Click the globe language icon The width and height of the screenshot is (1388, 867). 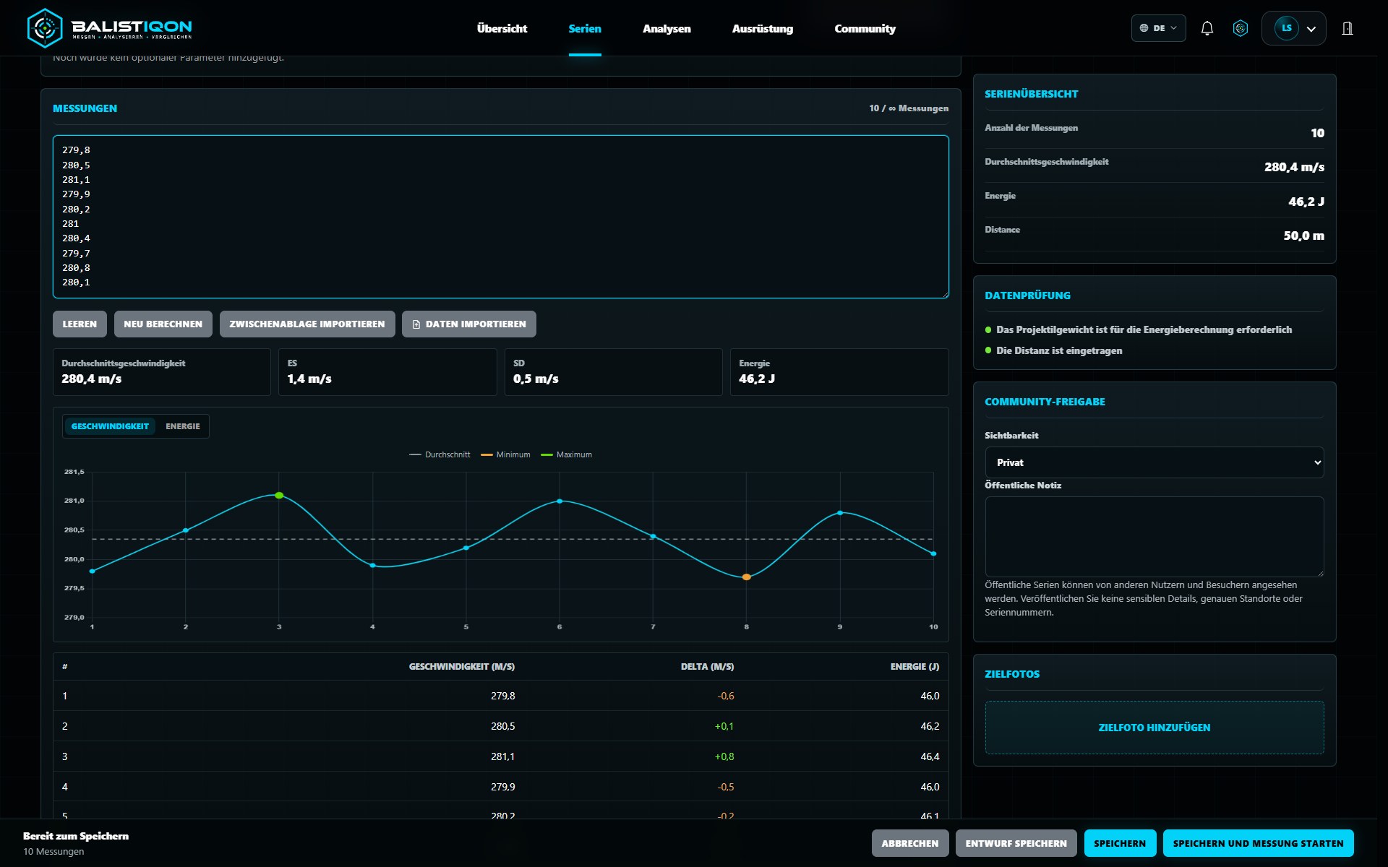(x=1144, y=28)
